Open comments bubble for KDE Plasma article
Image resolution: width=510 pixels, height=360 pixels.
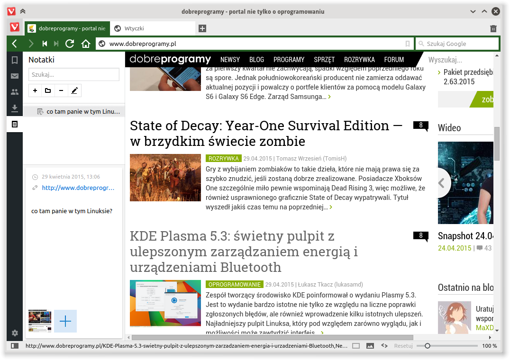pyautogui.click(x=421, y=236)
